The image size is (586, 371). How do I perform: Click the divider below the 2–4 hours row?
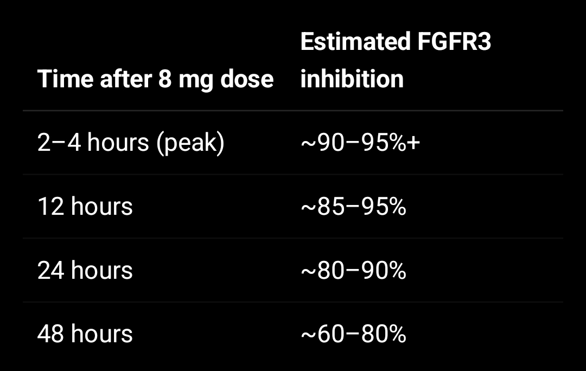tap(293, 175)
